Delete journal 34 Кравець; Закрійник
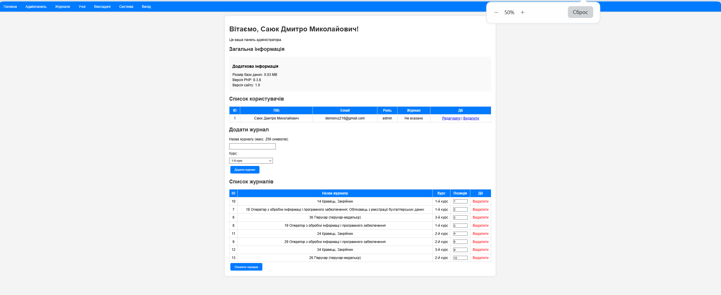The image size is (721, 295). coord(480,250)
